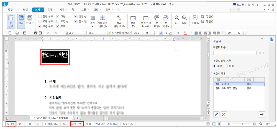Image resolution: width=277 pixels, height=129 pixels.
Task: Uncheck the 문서 탭 checkbox
Action: 76,21
